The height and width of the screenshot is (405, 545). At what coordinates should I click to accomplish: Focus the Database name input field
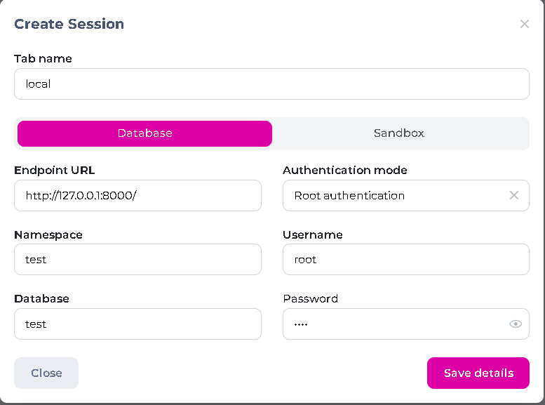point(137,324)
